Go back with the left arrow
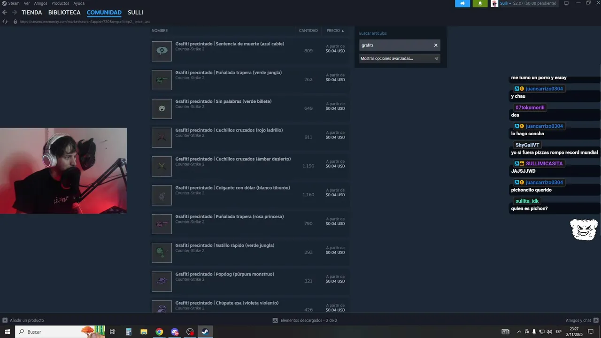601x338 pixels. 6,12
